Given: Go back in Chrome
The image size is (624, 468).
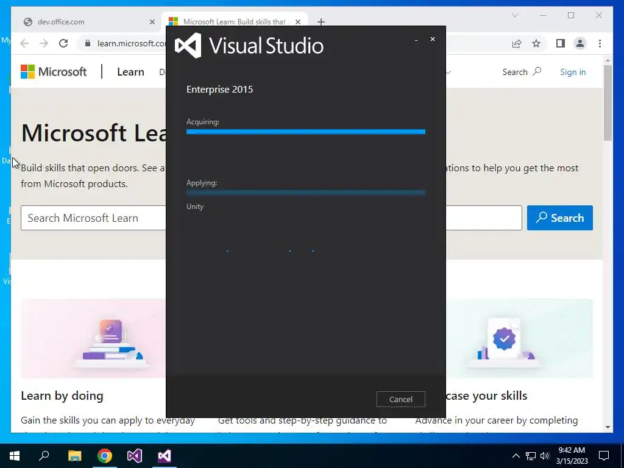Looking at the screenshot, I should [x=24, y=43].
